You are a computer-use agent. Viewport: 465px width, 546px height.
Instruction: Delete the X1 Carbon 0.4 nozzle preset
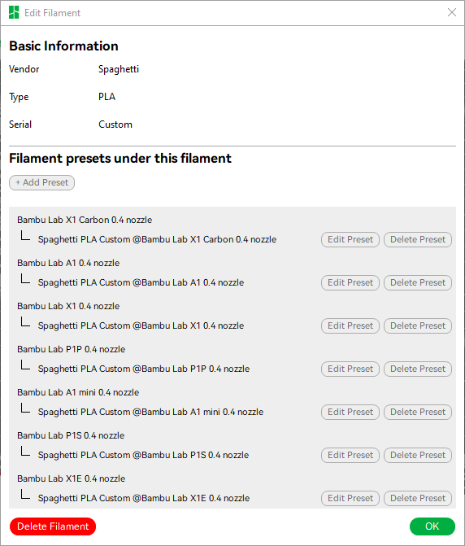pos(418,239)
